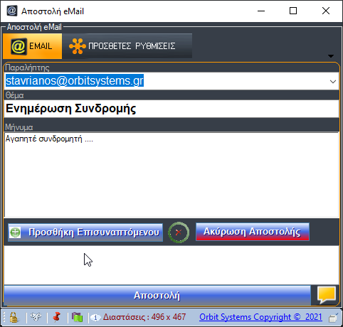
Task: Click the red pushpin icon
Action: (x=57, y=317)
